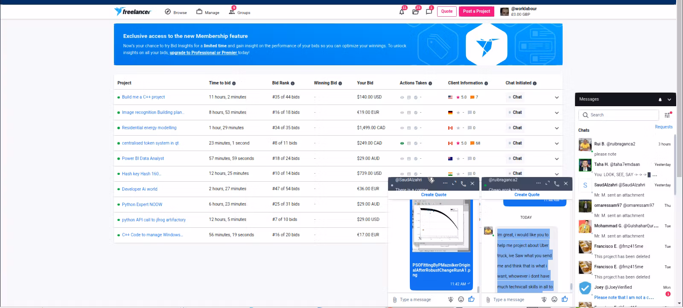Open emoji picker in the @ruibraganca2 chat
This screenshot has width=683, height=308.
tap(554, 299)
